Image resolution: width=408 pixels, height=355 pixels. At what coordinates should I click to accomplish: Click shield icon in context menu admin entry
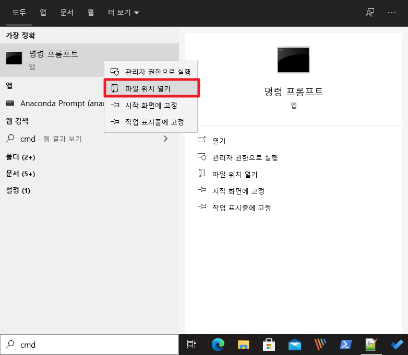coord(115,72)
